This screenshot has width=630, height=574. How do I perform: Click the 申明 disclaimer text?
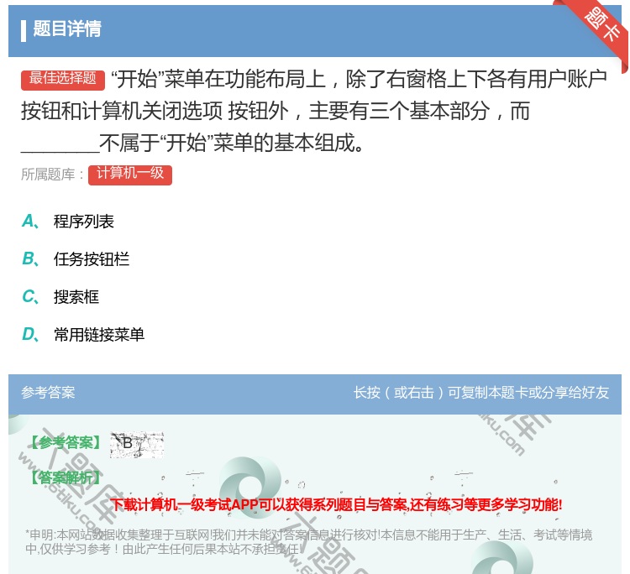(308, 541)
